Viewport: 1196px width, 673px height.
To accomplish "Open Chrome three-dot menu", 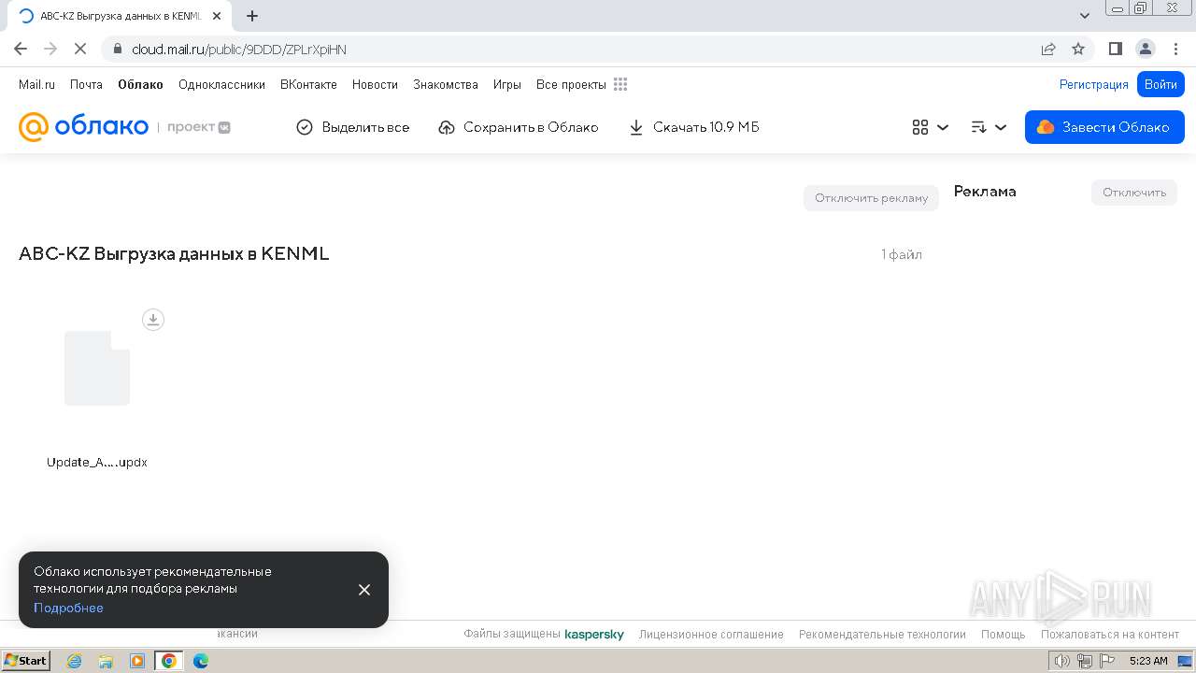I will pyautogui.click(x=1175, y=49).
